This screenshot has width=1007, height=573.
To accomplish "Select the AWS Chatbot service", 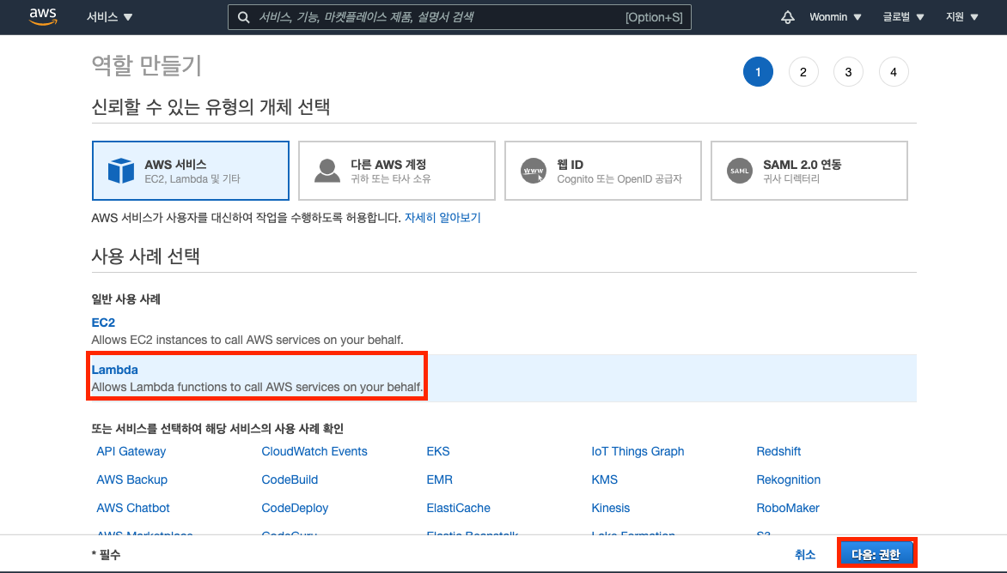I will (x=133, y=508).
